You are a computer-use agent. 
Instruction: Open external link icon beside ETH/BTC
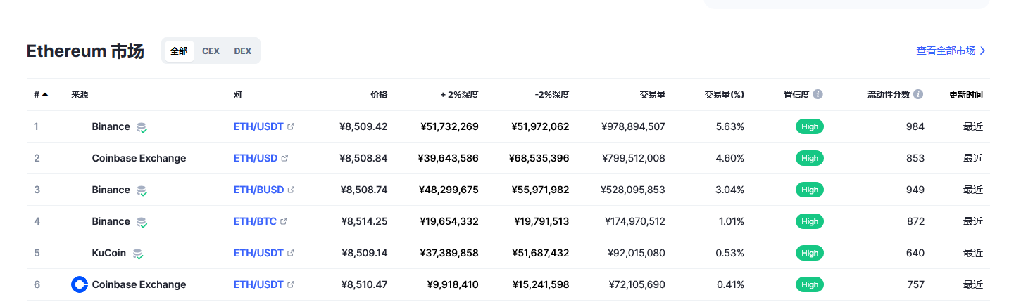tap(284, 221)
